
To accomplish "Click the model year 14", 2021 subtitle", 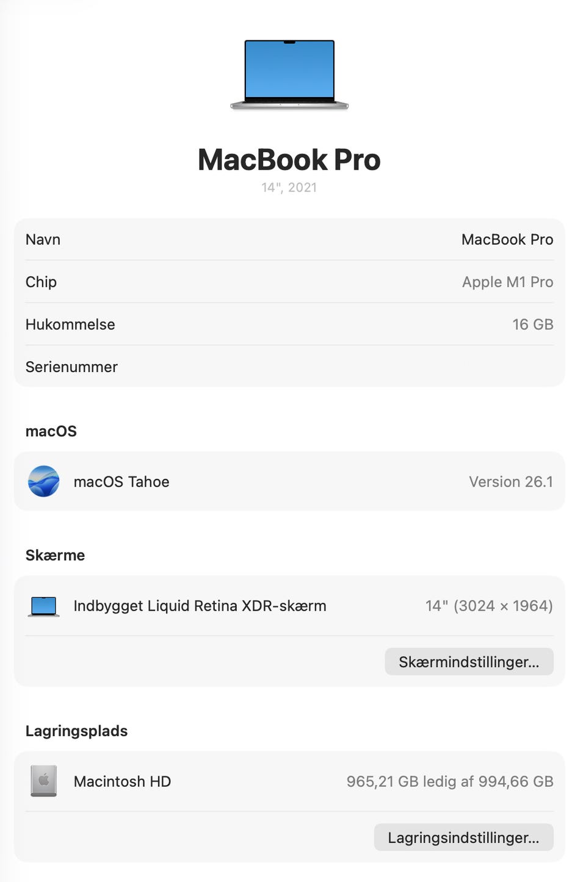I will point(289,187).
